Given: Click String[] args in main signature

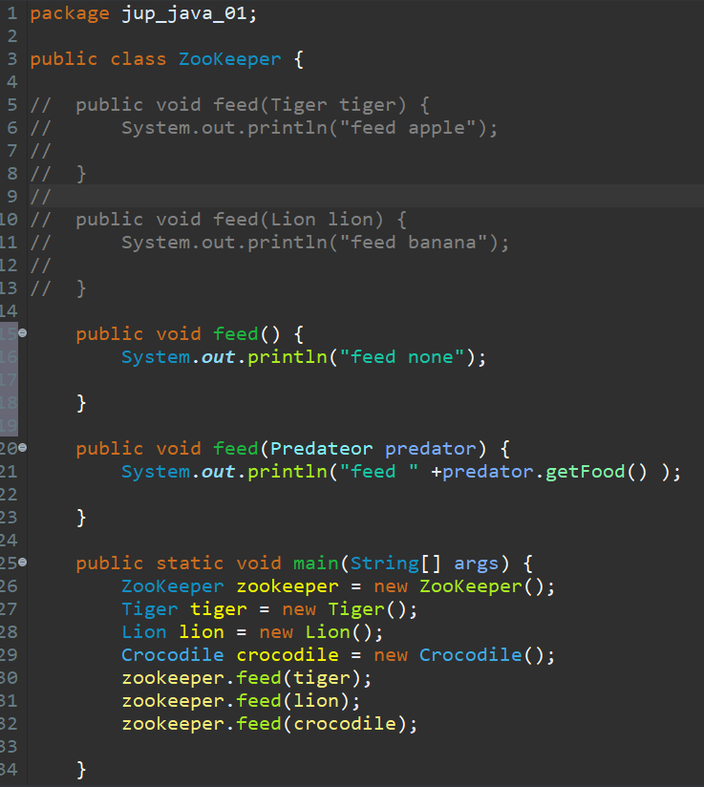Looking at the screenshot, I should (424, 564).
